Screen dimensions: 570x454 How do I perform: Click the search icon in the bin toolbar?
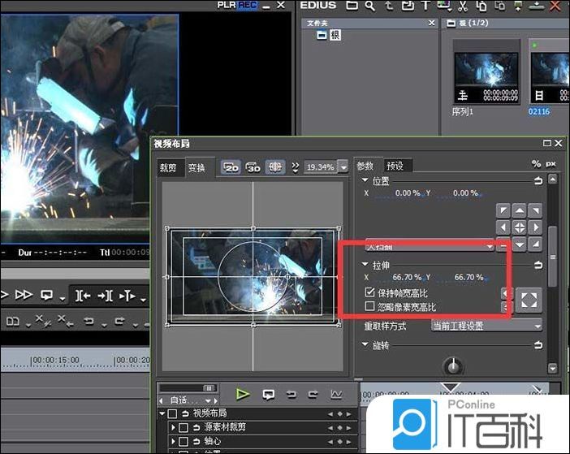(x=369, y=6)
